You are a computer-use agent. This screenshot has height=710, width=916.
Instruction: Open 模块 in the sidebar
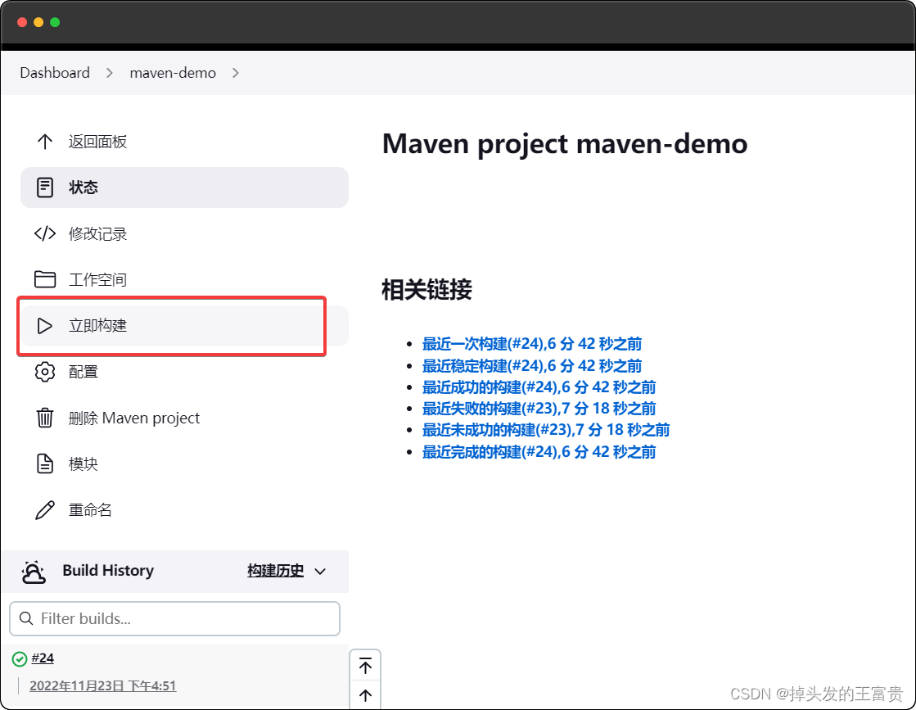pyautogui.click(x=185, y=464)
